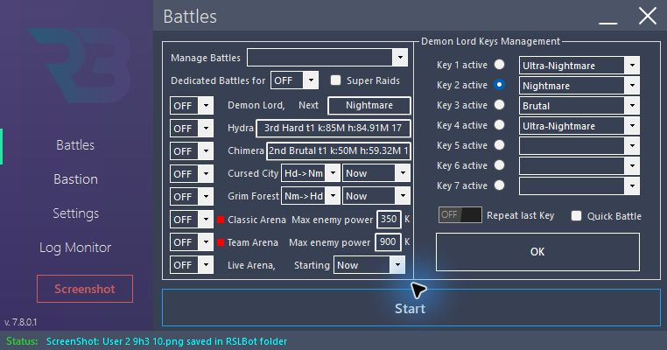Open the Live Arena OFF dropdown
Viewport: 667px width, 350px height.
tap(192, 265)
